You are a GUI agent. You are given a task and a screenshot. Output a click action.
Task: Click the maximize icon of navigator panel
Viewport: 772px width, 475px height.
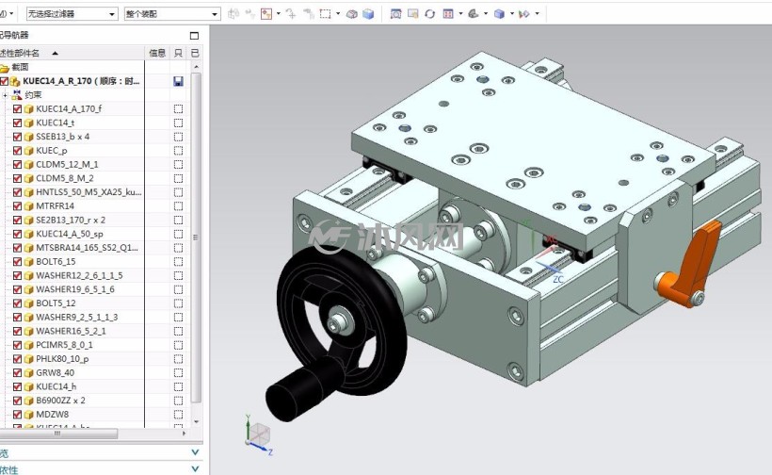195,36
